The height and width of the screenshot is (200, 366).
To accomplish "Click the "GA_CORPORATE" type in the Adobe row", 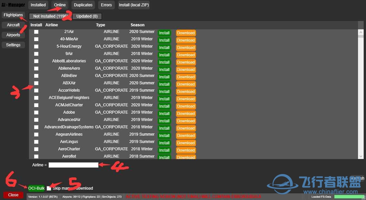I will 111,112.
